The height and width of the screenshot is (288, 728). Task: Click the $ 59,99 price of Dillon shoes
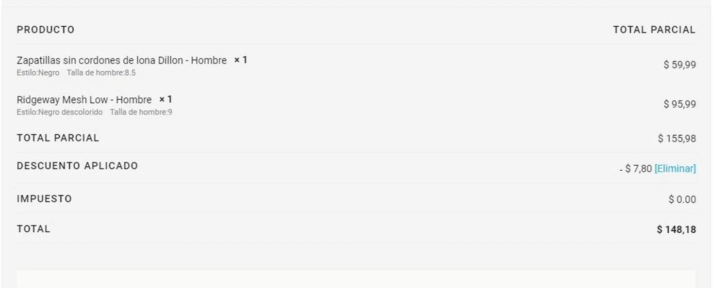coord(679,64)
